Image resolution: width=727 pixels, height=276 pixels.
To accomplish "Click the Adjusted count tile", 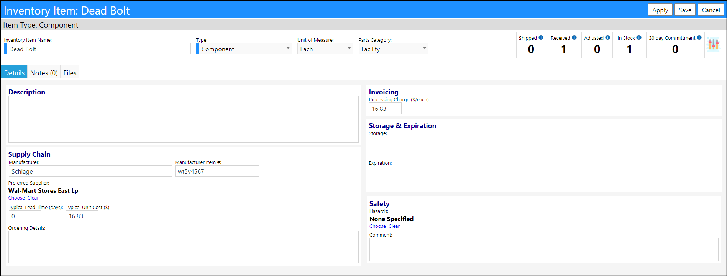I will (597, 45).
